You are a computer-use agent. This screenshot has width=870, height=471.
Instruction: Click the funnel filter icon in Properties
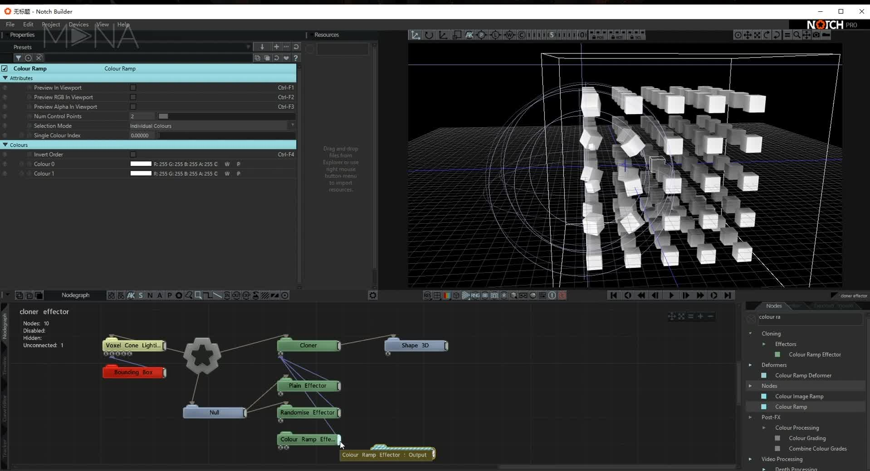(x=18, y=58)
